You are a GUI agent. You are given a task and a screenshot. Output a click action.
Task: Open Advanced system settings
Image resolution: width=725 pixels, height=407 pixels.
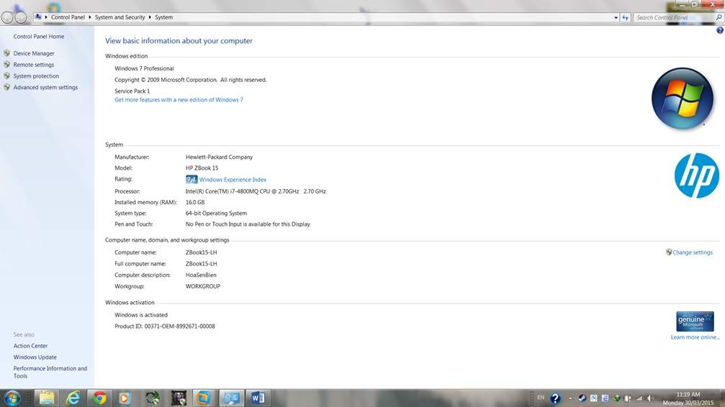point(45,87)
